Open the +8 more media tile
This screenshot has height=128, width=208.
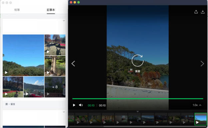click(x=55, y=87)
